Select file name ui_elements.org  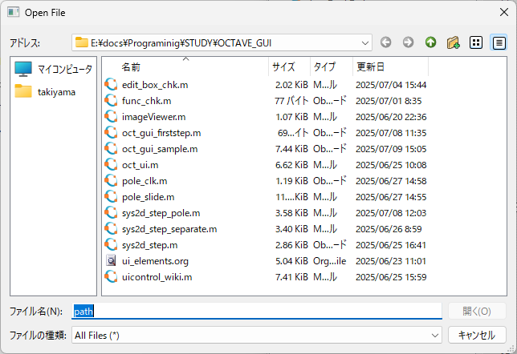point(155,261)
